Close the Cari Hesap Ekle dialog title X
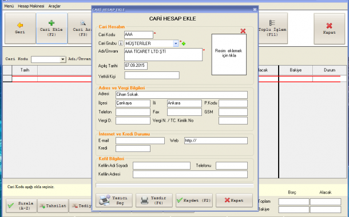The width and height of the screenshot is (349, 217). click(255, 10)
